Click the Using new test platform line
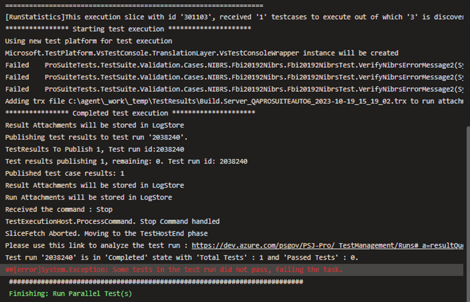Screen dimensions: 470x302 point(89,41)
